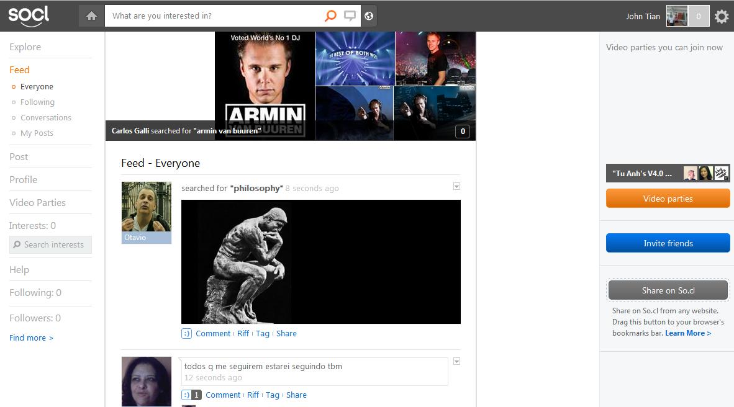Viewport: 734px width, 407px height.
Task: Open the Post menu item
Action: point(19,157)
